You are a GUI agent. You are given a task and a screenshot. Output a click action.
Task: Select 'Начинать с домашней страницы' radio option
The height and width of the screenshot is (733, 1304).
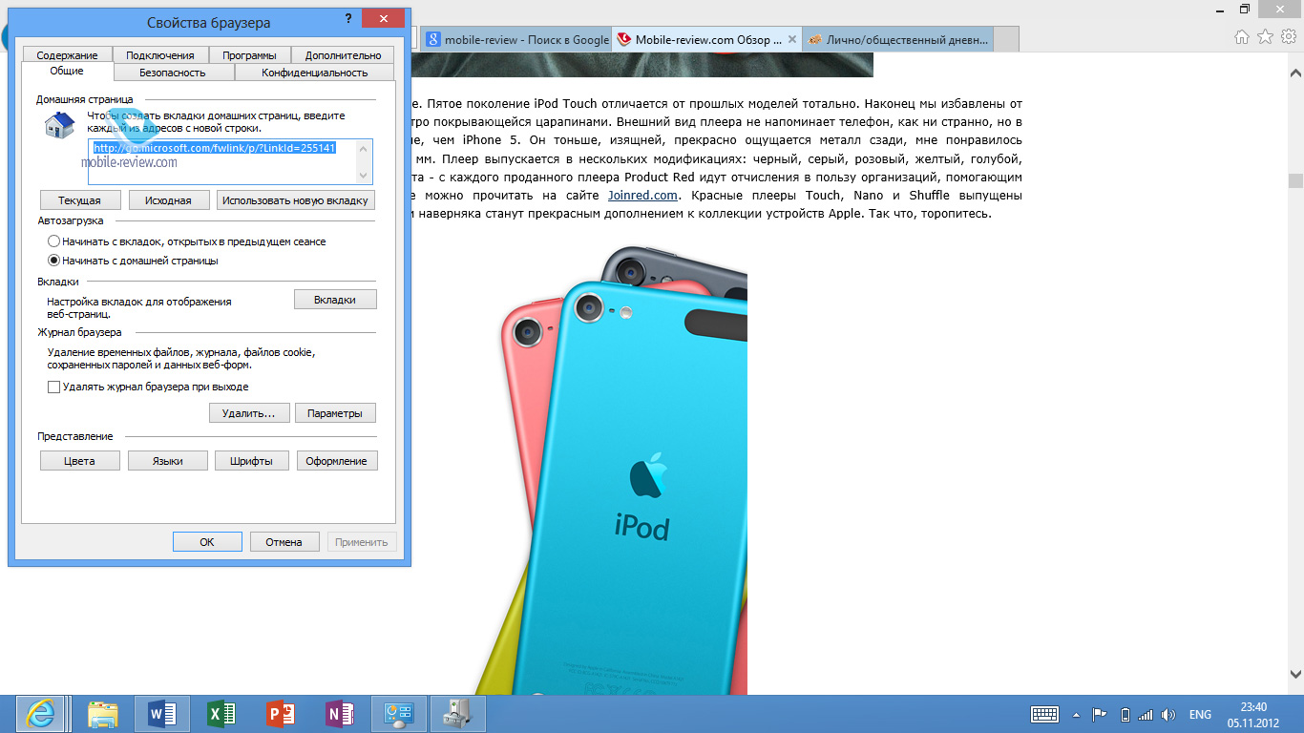134,261
